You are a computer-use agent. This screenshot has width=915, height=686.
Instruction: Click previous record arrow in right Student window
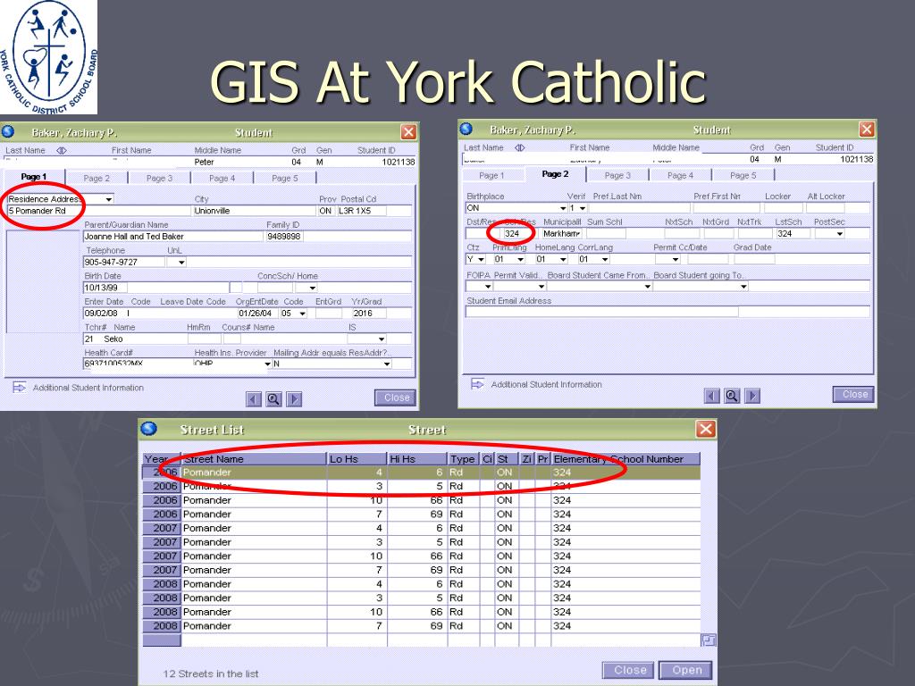coord(711,396)
